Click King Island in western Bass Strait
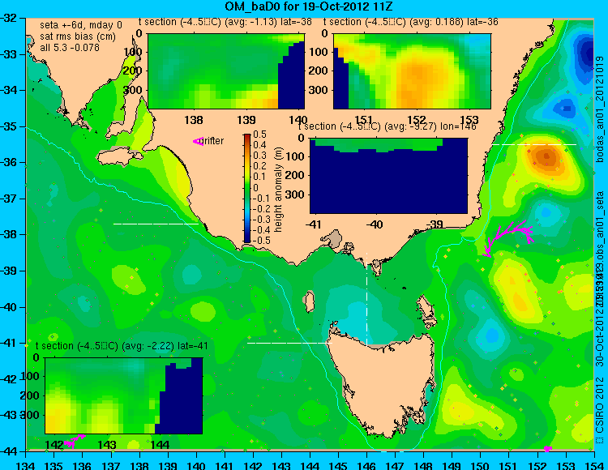608x470 pixels. click(x=309, y=302)
